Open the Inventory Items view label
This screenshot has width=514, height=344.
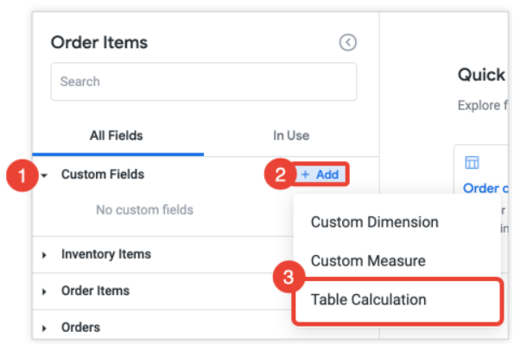pyautogui.click(x=106, y=254)
